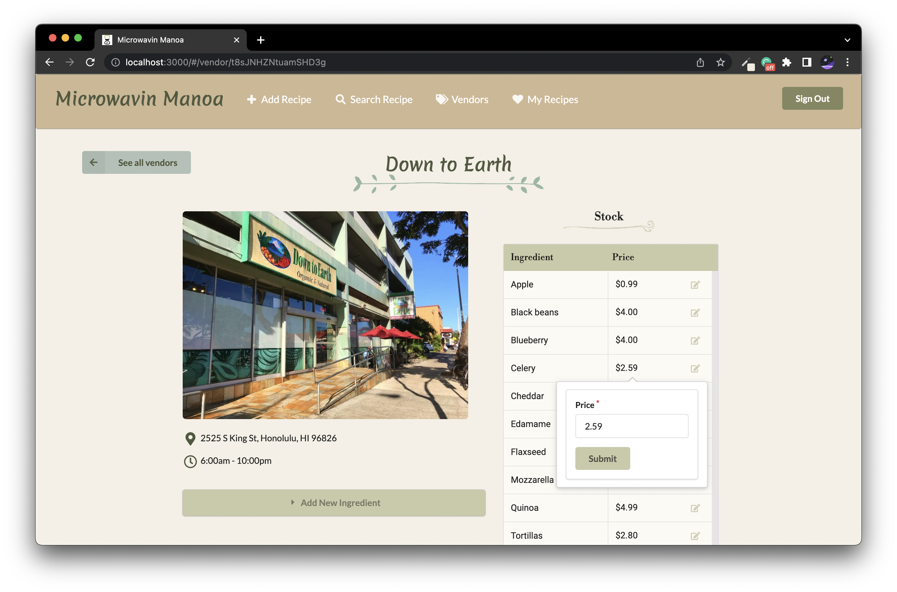This screenshot has width=897, height=592.
Task: Edit the Apple price pencil icon
Action: coord(695,285)
